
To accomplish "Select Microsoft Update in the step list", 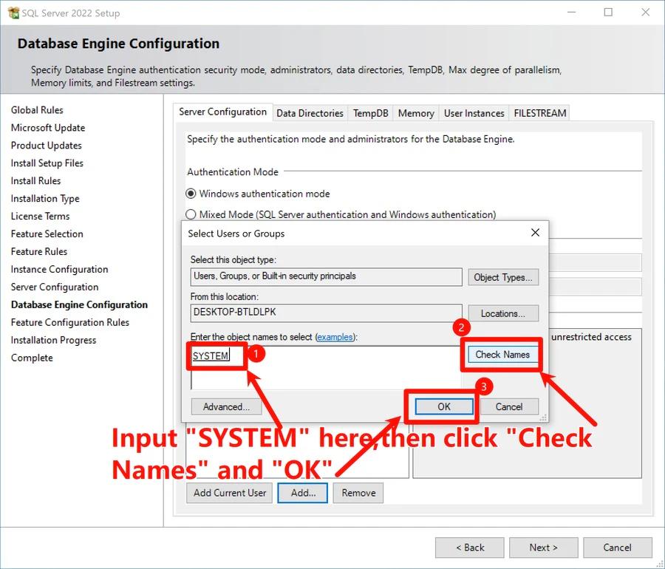I will [x=48, y=128].
